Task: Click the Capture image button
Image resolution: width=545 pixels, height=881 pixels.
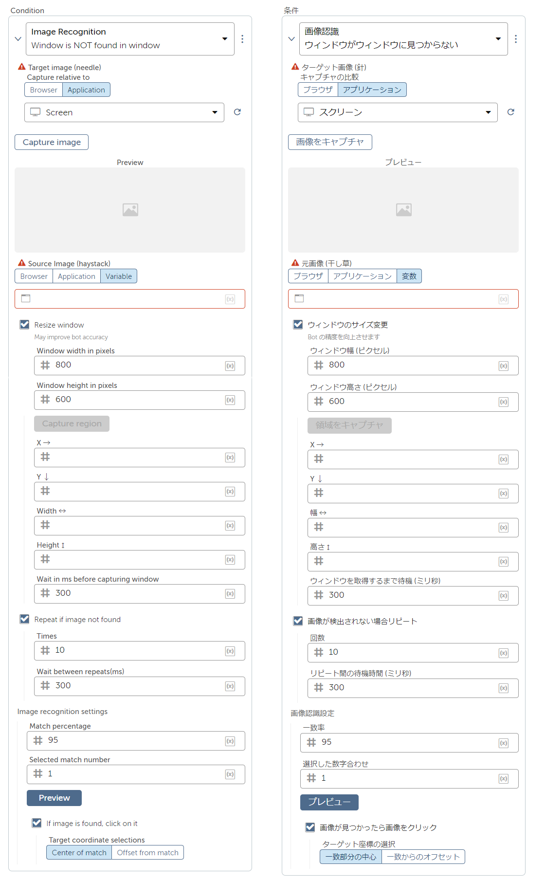Action: [x=52, y=142]
